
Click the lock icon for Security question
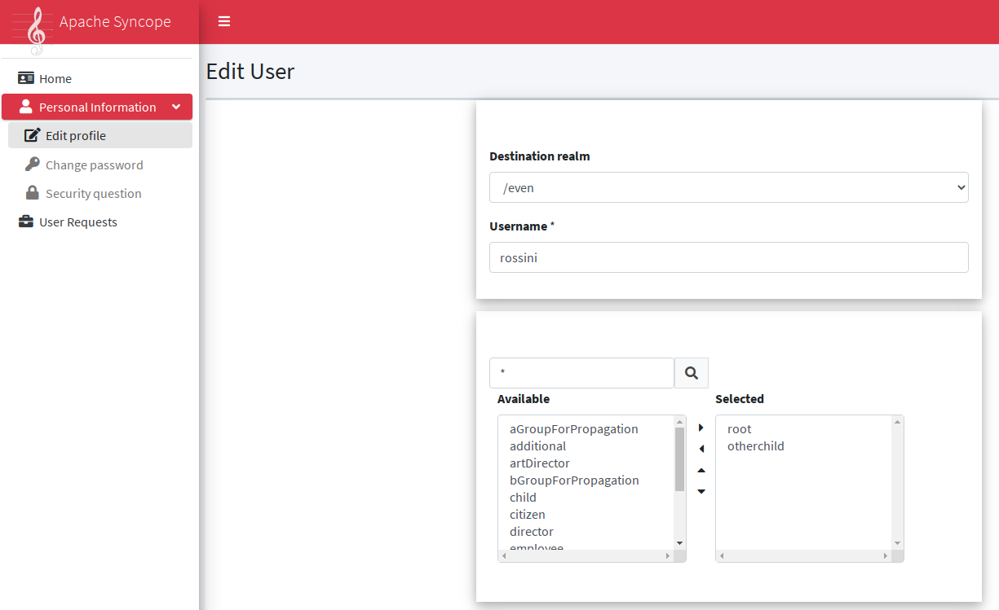(33, 193)
